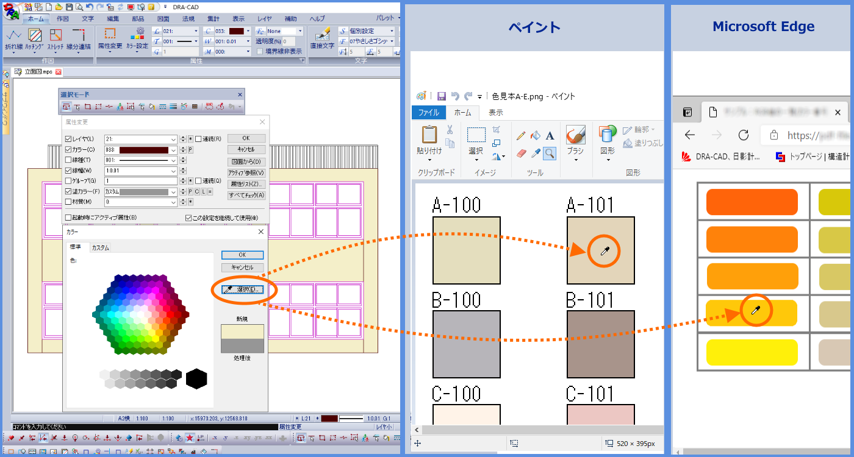Open the 編集 ribbon tab
Viewport: 854px width, 457px height.
pos(113,19)
